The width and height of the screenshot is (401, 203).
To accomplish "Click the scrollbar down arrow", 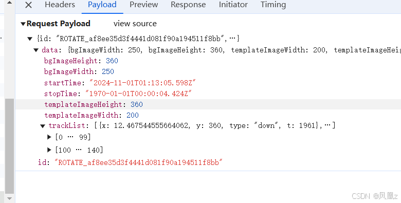I will (9, 198).
